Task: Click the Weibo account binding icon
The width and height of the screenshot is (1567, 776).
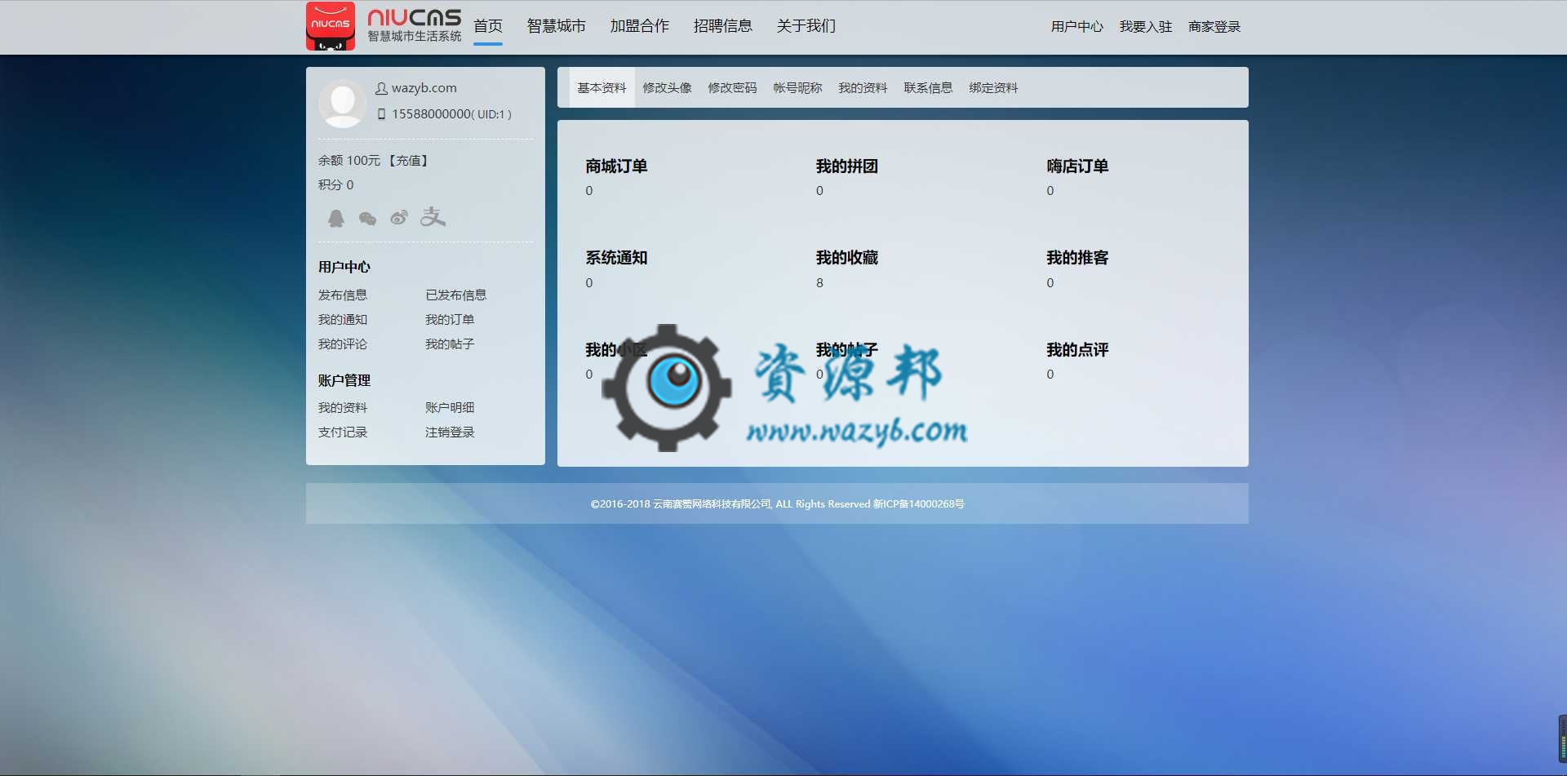Action: [x=399, y=218]
